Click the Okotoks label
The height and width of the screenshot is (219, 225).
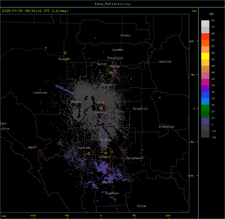point(108,182)
